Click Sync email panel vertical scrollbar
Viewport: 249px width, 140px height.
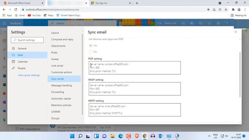point(240,75)
